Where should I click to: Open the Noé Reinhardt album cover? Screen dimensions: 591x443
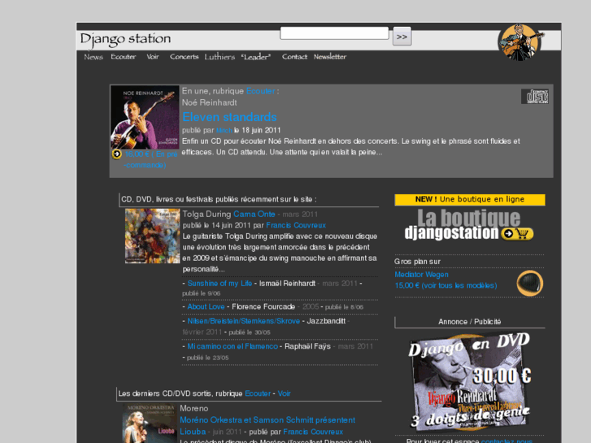click(x=145, y=117)
